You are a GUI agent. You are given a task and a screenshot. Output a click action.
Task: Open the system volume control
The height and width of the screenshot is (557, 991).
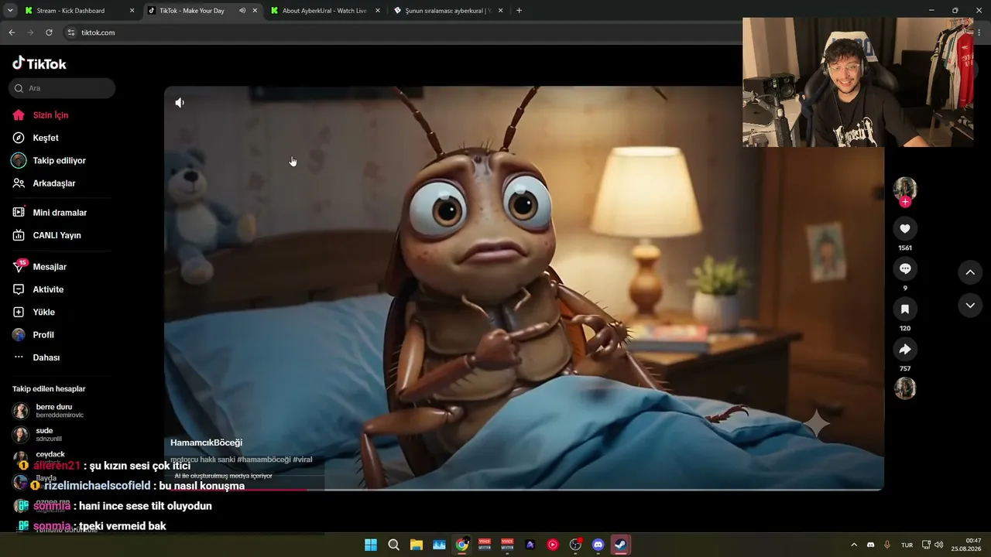coord(939,545)
